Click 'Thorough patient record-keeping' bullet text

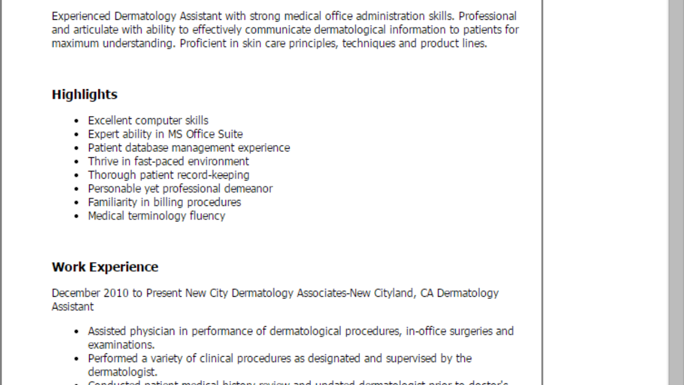(x=168, y=175)
